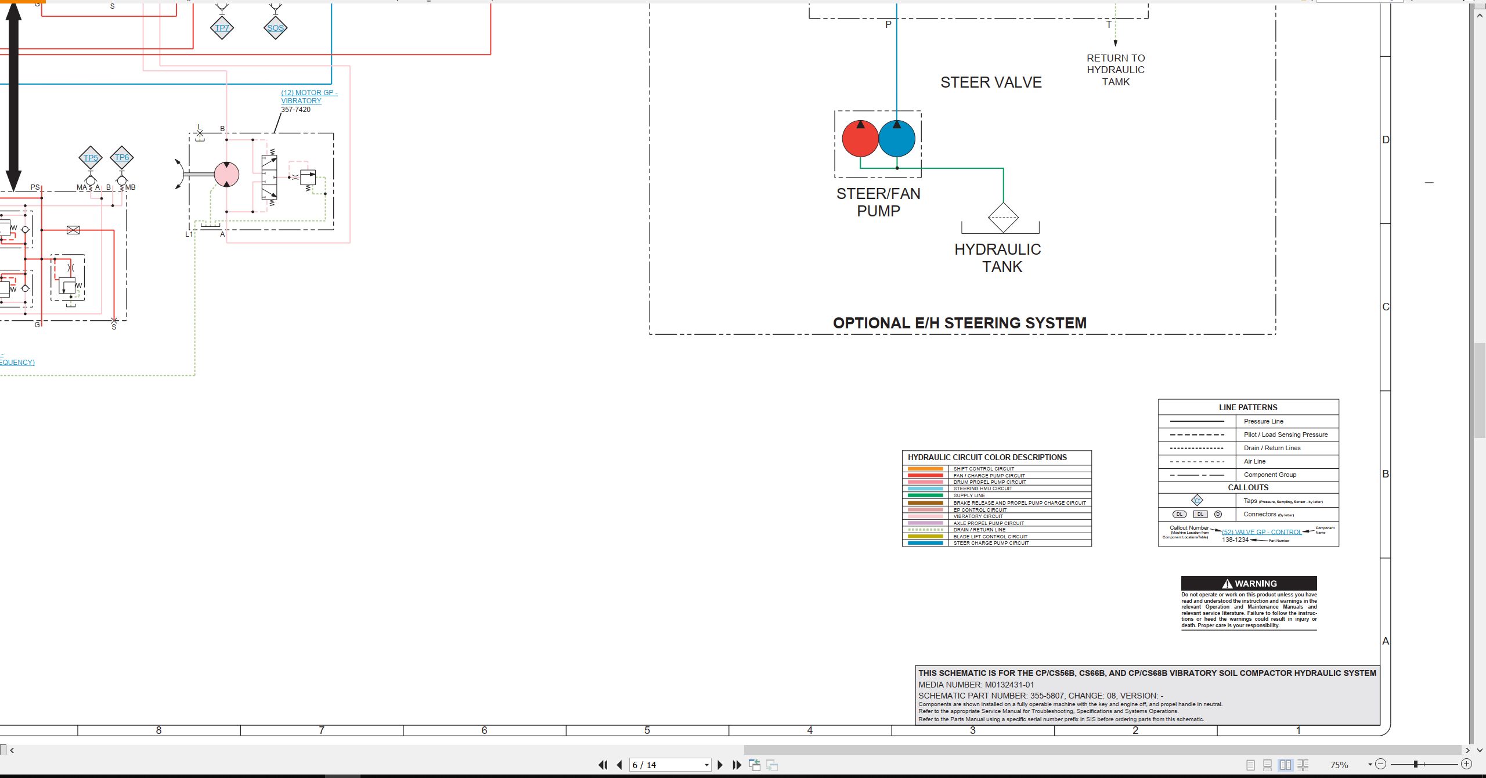Click the BLADE LIFT CONTROL CIRCUIT legend text
Viewport: 1486px width, 778px height.
tap(990, 537)
